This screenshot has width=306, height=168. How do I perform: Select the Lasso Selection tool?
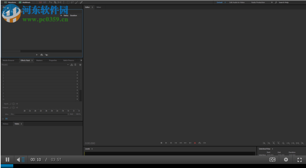(x=72, y=2)
